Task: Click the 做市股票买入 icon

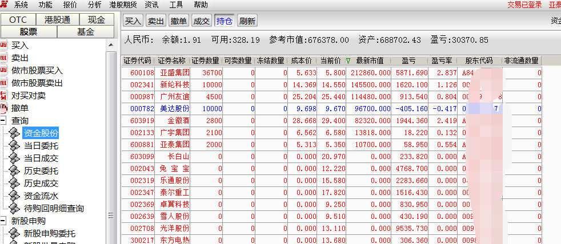Action: [x=3, y=70]
